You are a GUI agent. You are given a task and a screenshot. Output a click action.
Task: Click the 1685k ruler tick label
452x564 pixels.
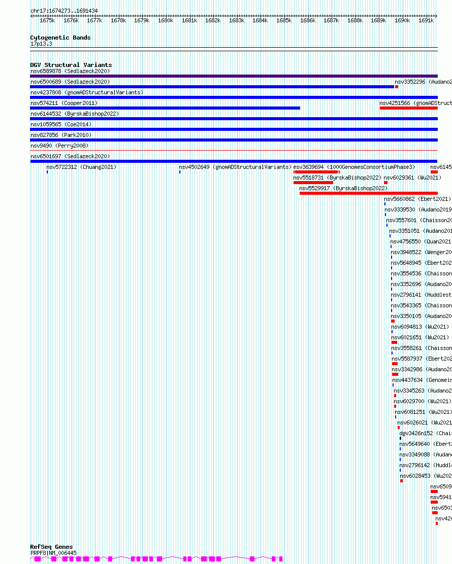[284, 20]
